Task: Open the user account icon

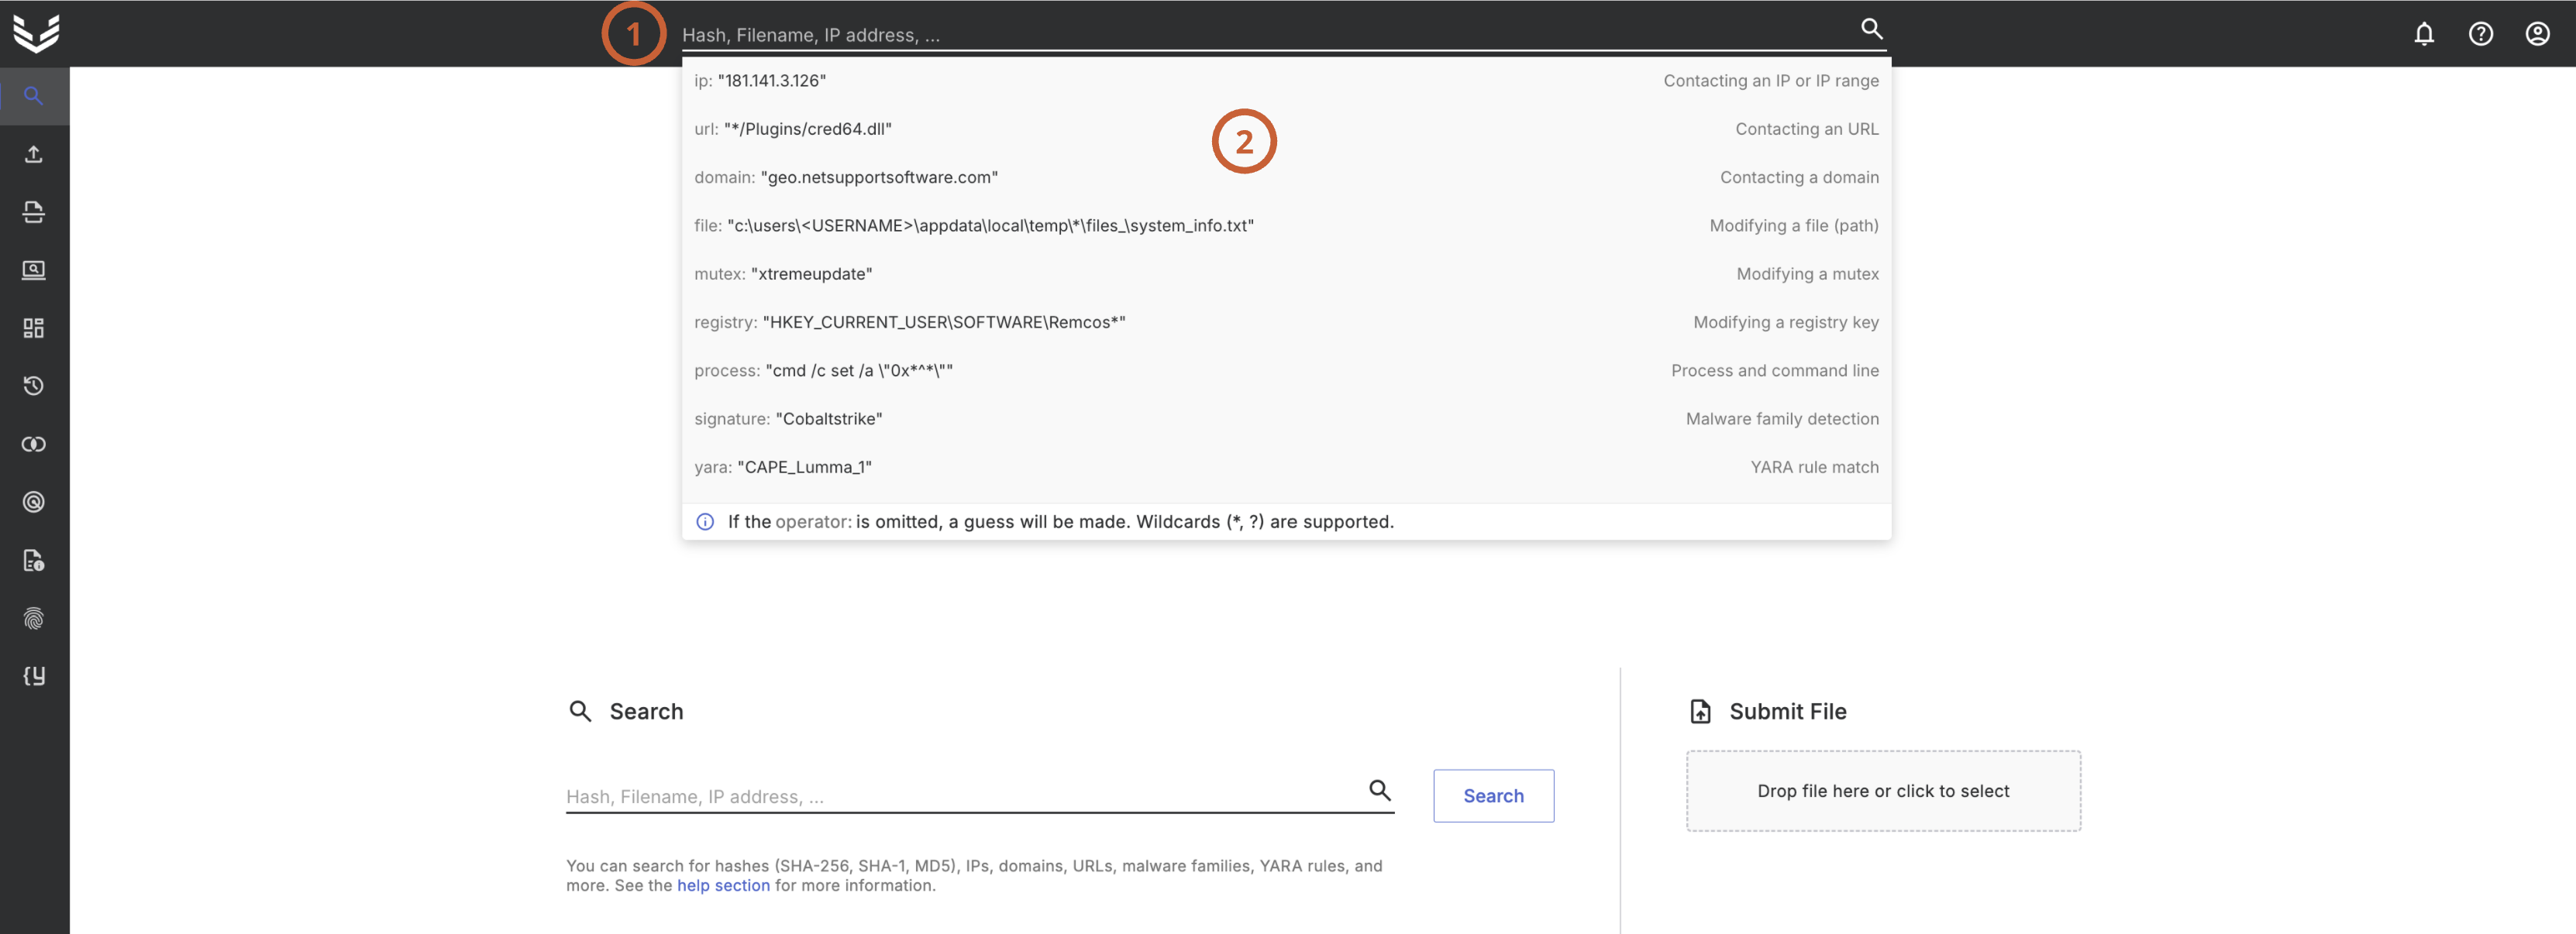Action: pos(2537,34)
